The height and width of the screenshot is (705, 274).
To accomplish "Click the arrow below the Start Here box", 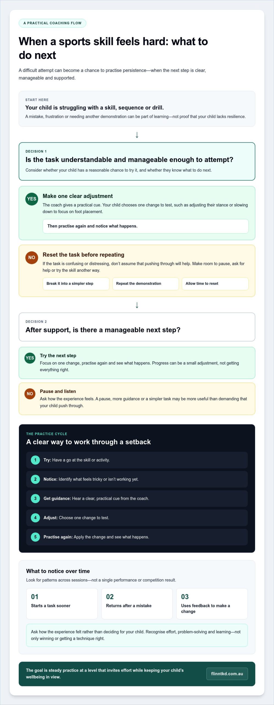I will pyautogui.click(x=137, y=135).
